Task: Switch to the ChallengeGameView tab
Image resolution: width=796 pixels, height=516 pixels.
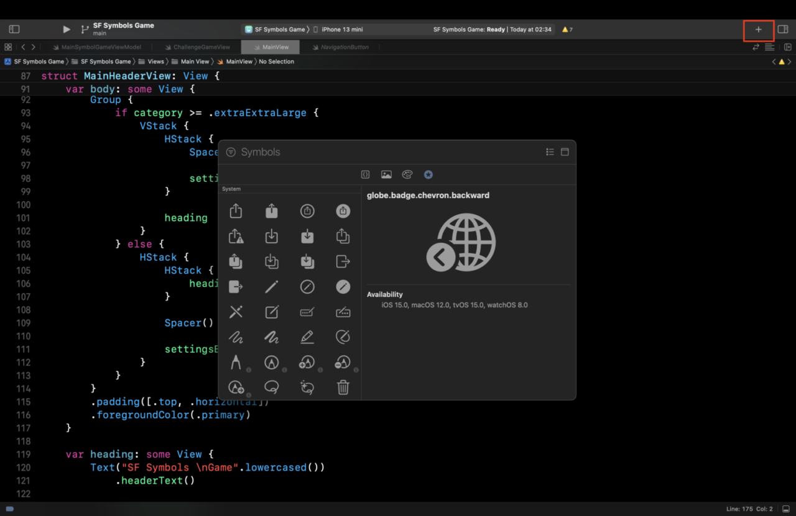Action: click(x=197, y=47)
